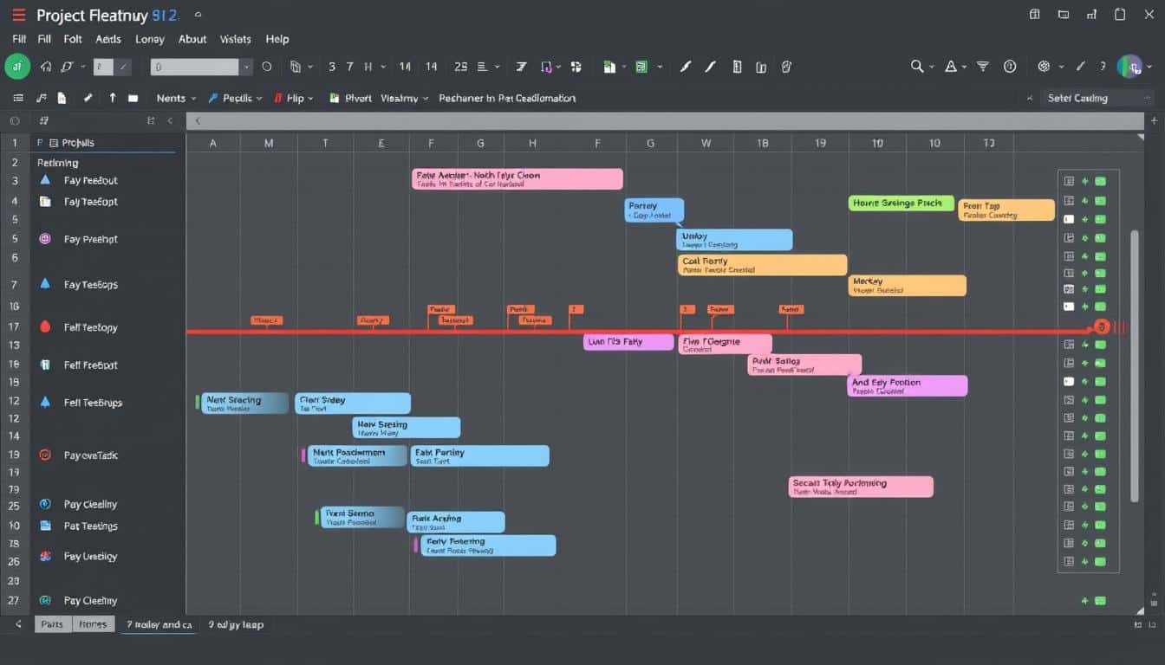
Task: Click the funnel filter icon
Action: [982, 67]
